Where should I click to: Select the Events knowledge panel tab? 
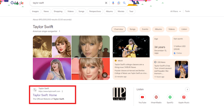coord(145,29)
